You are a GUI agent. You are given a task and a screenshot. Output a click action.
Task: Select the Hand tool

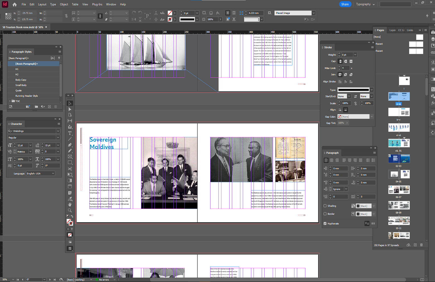coord(70,204)
